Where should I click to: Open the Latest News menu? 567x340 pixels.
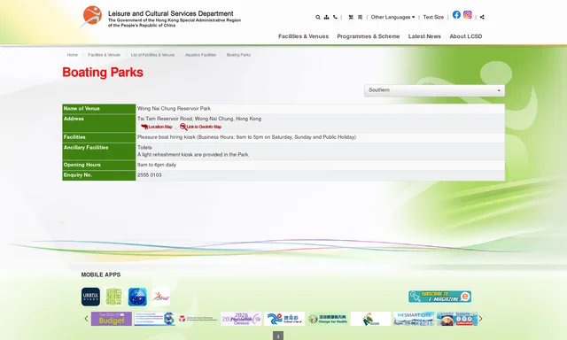(x=424, y=36)
